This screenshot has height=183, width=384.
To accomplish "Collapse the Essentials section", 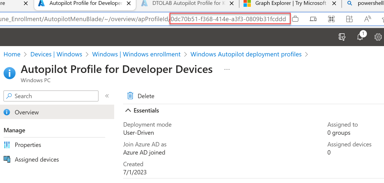I will tap(127, 111).
